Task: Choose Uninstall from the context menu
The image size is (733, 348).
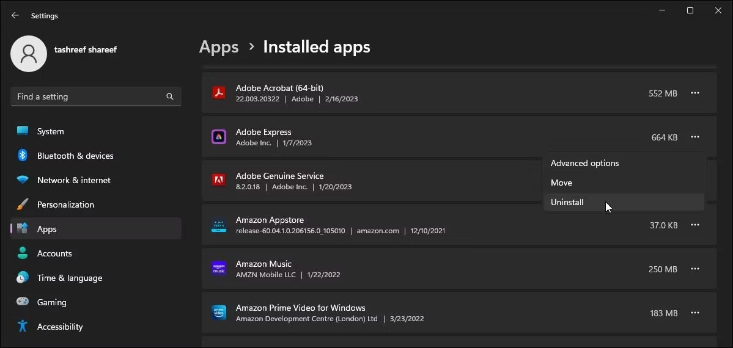Action: (x=624, y=202)
